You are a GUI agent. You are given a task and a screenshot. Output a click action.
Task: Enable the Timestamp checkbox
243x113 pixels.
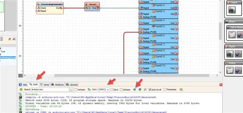point(165,89)
